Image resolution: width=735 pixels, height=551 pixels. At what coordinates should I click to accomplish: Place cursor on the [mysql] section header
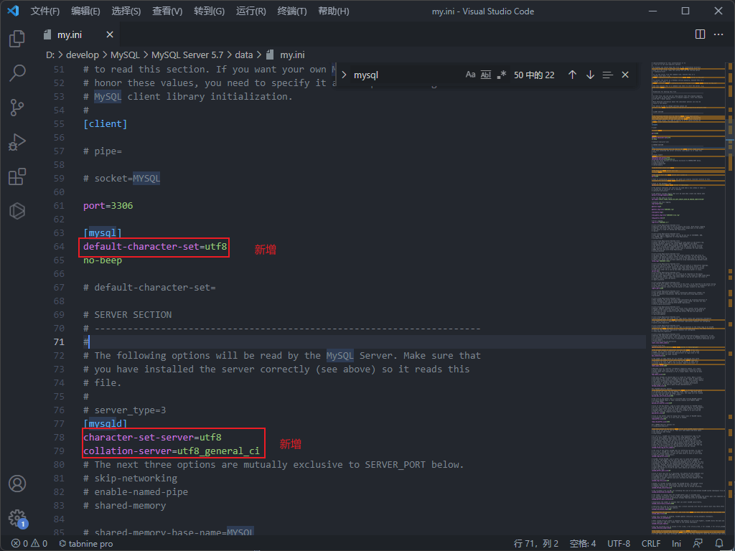tap(103, 233)
